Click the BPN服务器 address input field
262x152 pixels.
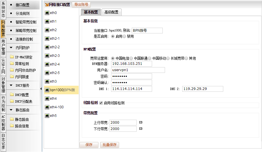point(131,64)
